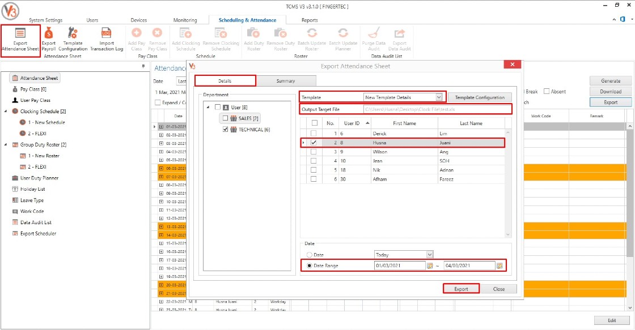Collapse Group Duty Roster [2] tree node

click(x=6, y=144)
